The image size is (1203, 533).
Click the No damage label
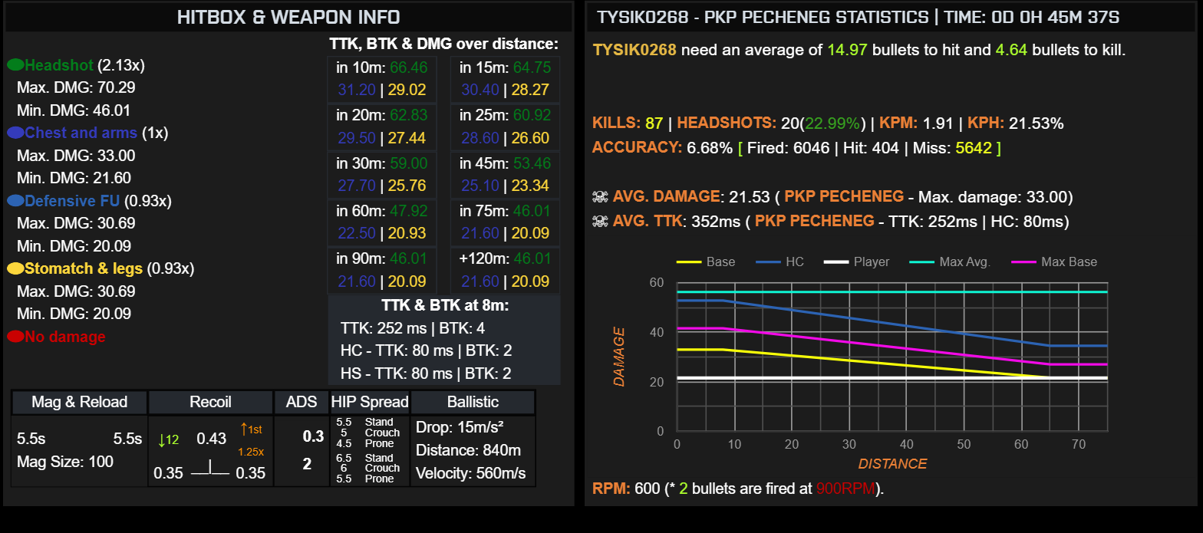(x=65, y=336)
